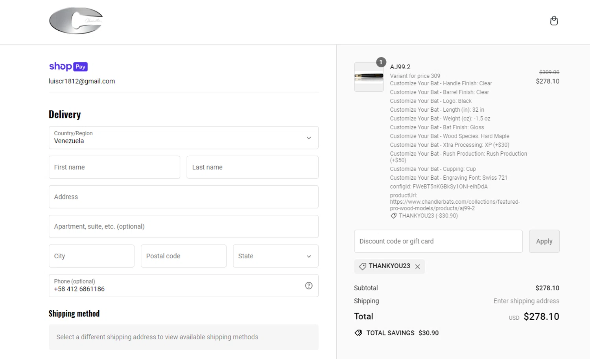This screenshot has width=590, height=359.
Task: Click quantity badge on AJ99.2 thumbnail
Action: point(381,62)
